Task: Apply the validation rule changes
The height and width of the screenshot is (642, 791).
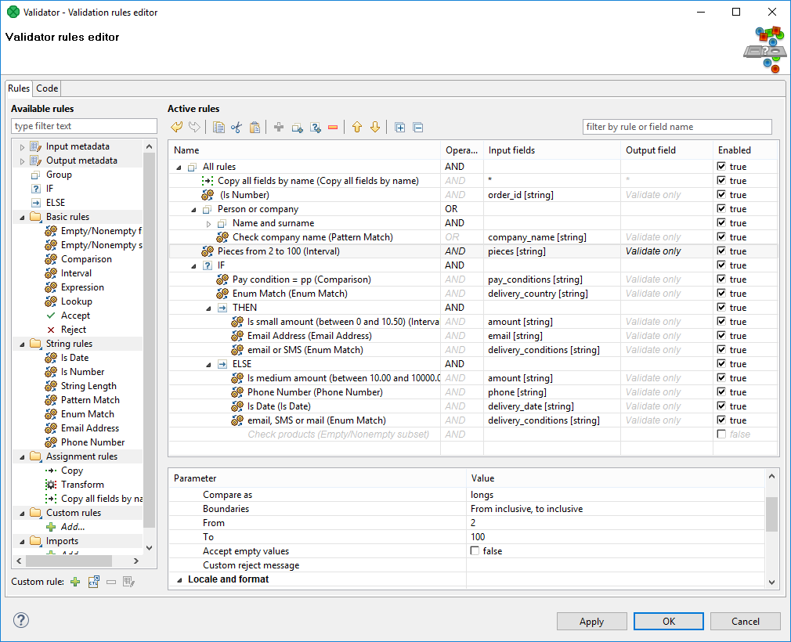Action: 591,621
